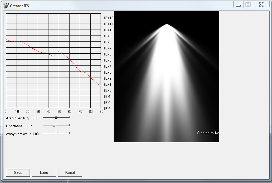The width and height of the screenshot is (272, 183).
Task: Click the 'Away from wall : 1.00' label
Action: 22,134
